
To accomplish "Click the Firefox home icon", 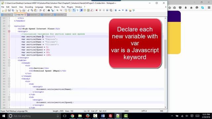I will 191,8.
